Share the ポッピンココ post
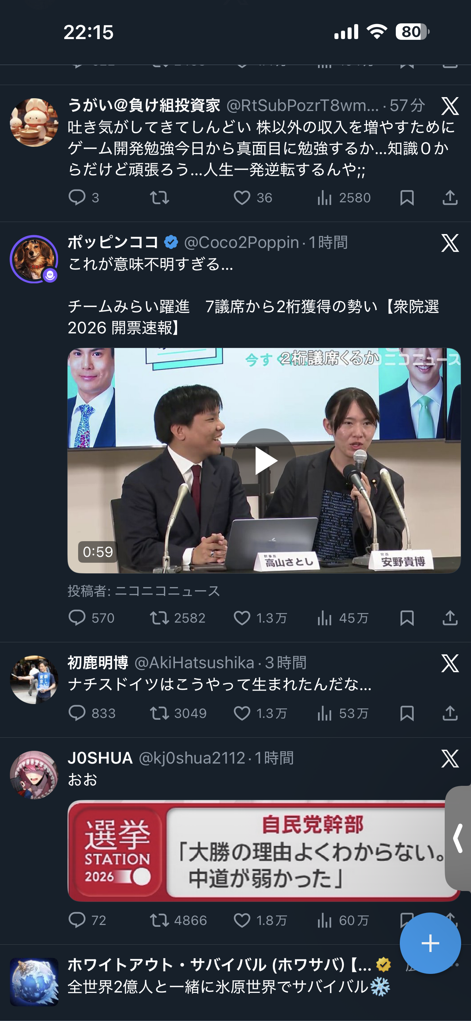471x1021 pixels. pyautogui.click(x=450, y=618)
